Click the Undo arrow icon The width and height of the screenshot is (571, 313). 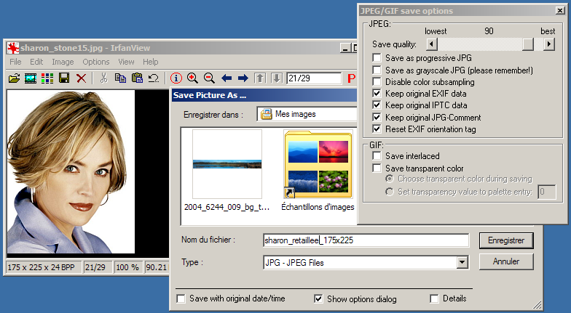pos(154,78)
